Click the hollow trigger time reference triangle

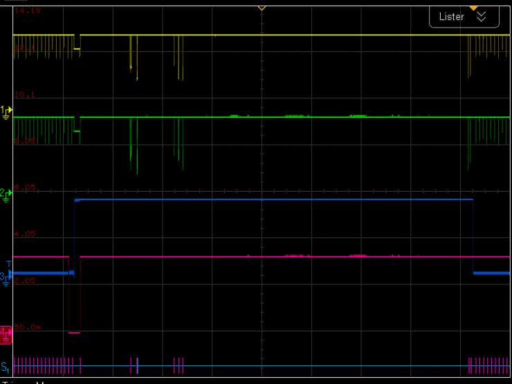click(262, 8)
